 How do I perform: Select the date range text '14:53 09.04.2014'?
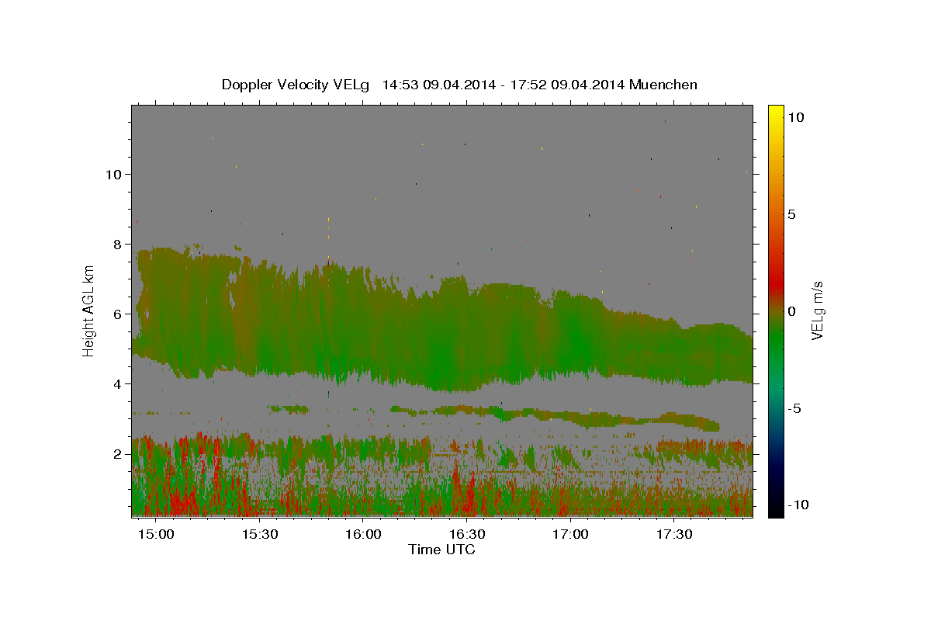click(438, 85)
